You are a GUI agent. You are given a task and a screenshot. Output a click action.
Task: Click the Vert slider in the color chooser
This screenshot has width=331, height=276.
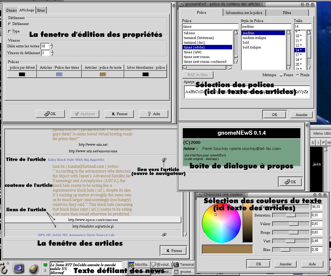[291, 241]
